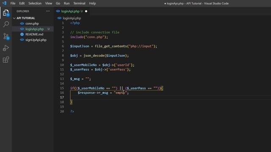Open the Run and Debug view

point(6,48)
